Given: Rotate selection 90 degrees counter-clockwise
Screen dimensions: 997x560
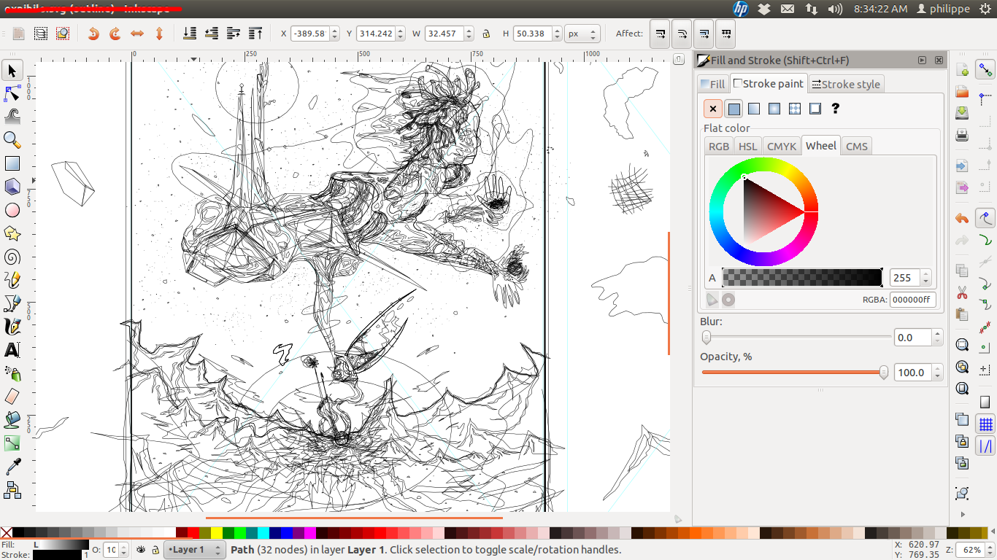Looking at the screenshot, I should 93,34.
